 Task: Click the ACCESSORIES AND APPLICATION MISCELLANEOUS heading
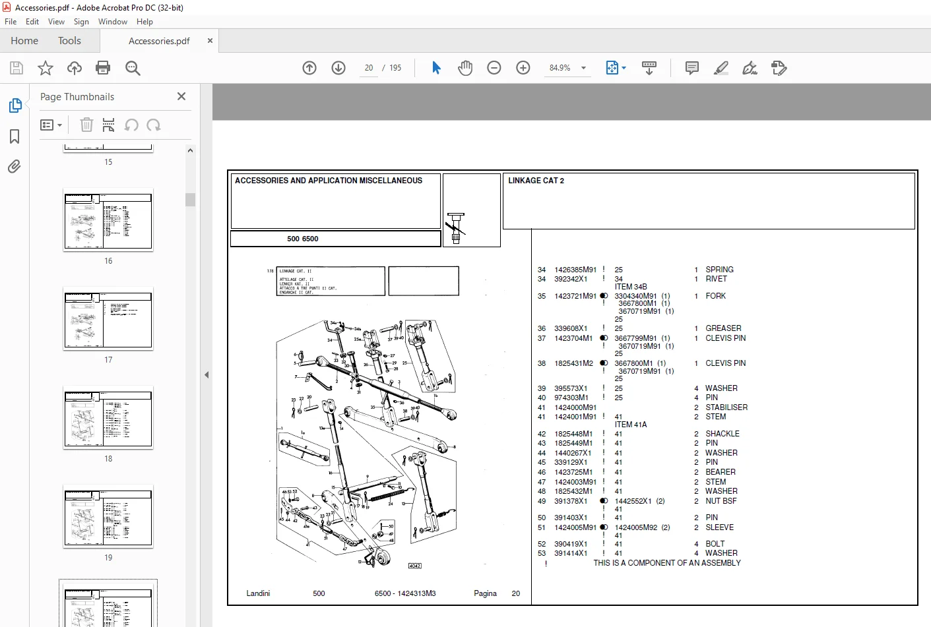coord(329,181)
